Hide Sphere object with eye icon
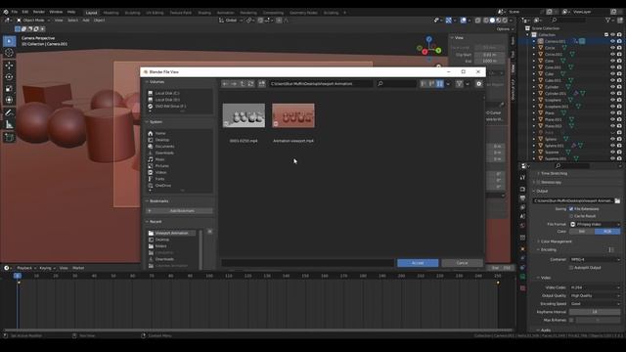 coord(612,139)
